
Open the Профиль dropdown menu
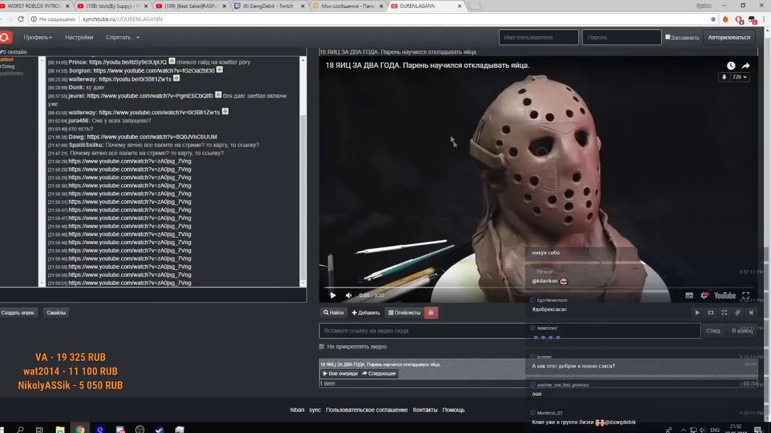click(38, 37)
